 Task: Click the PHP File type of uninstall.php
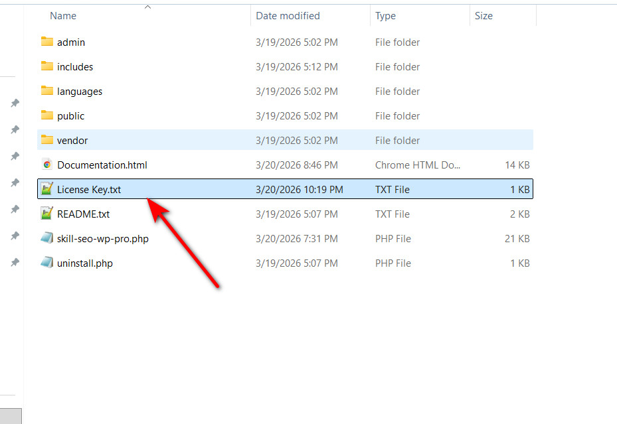click(x=393, y=263)
